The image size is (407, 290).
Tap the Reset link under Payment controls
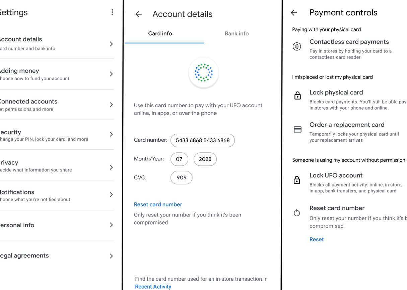coord(316,239)
